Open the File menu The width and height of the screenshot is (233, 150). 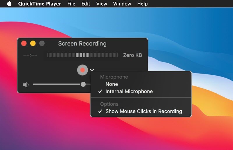pos(71,4)
